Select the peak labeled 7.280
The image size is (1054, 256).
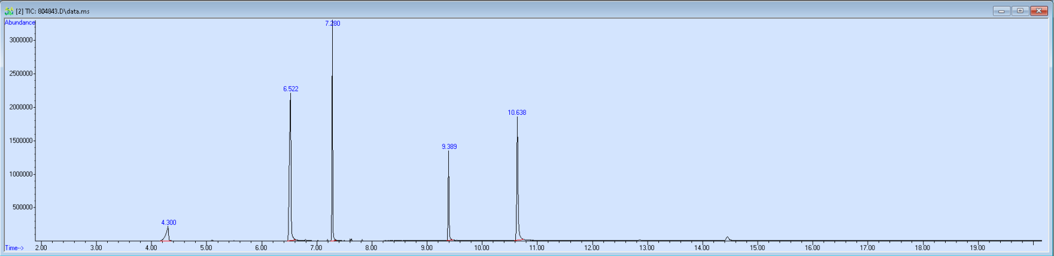coord(333,23)
